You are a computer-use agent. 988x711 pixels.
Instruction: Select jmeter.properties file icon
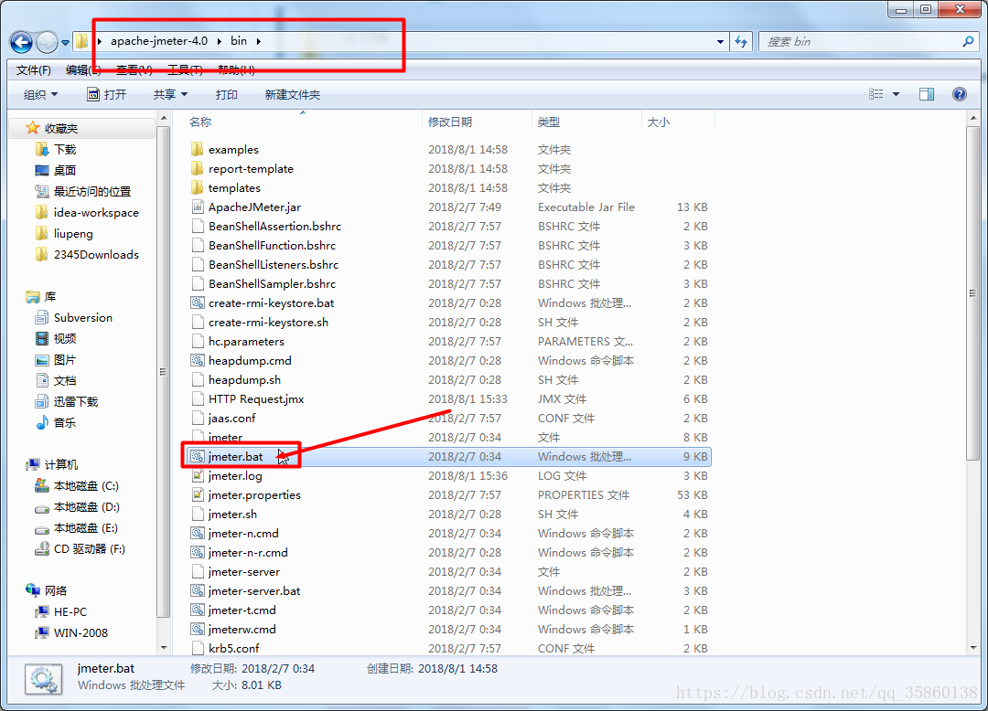tap(198, 494)
